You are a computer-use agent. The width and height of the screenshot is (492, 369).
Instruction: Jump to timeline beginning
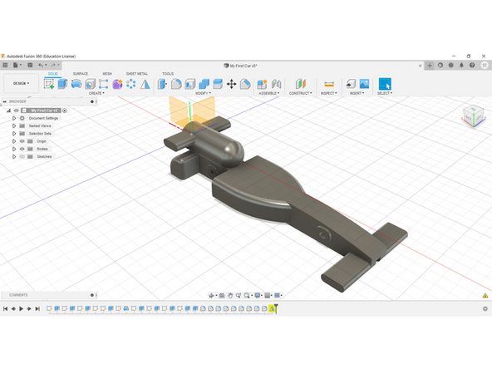tap(5, 309)
